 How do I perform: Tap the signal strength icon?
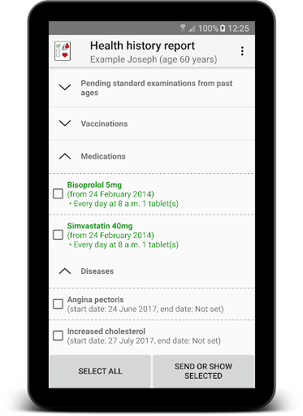pyautogui.click(x=192, y=28)
